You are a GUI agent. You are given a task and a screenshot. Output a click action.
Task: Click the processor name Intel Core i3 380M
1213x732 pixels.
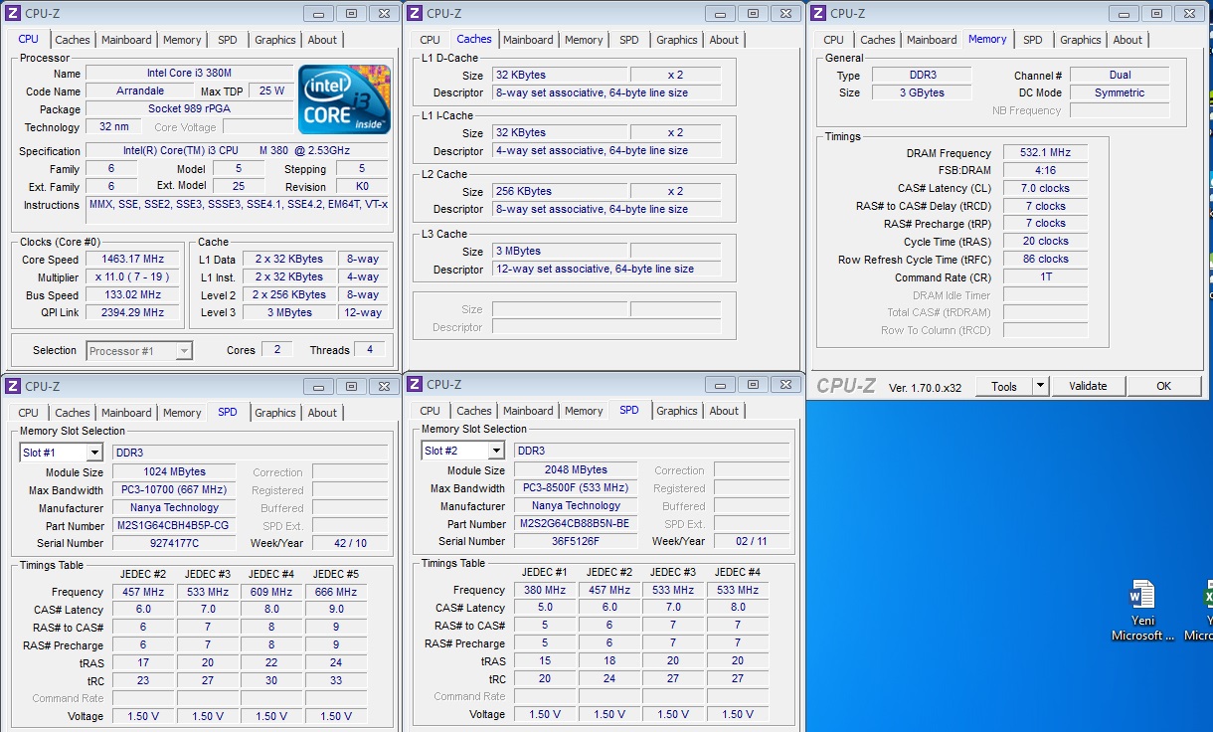(x=188, y=73)
